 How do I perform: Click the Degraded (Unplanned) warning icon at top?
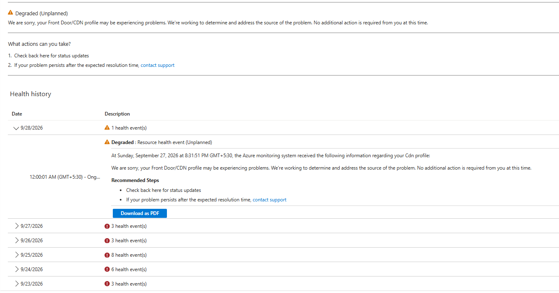pyautogui.click(x=11, y=13)
